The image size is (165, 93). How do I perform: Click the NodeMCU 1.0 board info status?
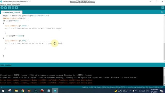pyautogui.click(x=123, y=87)
